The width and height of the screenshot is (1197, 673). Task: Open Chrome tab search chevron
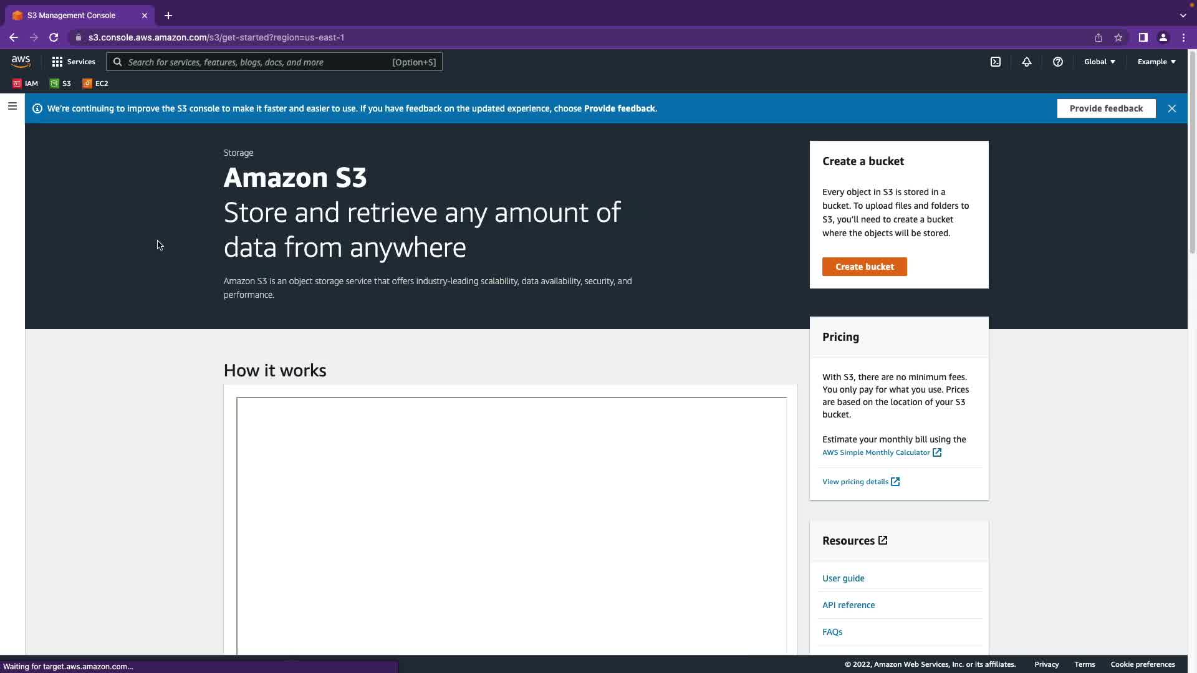pyautogui.click(x=1183, y=15)
